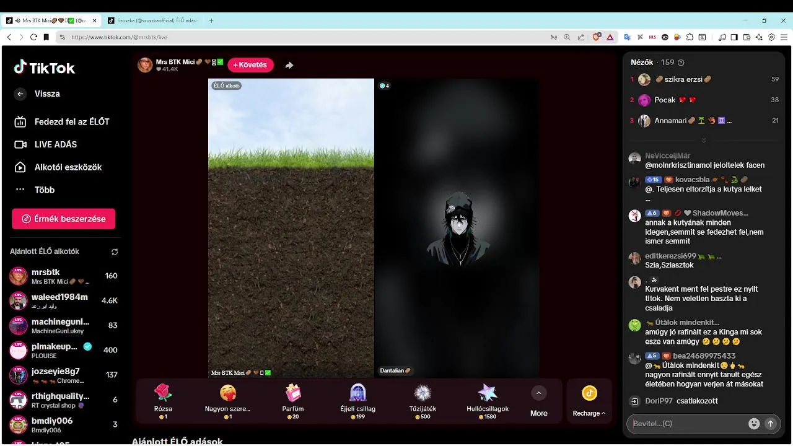Open a new browser tab
The width and height of the screenshot is (793, 446).
[211, 20]
